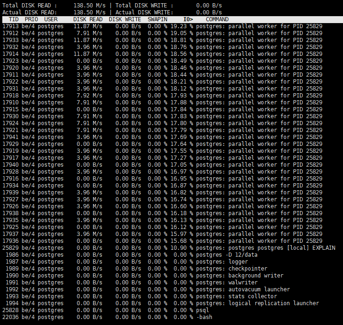Viewport: 343px width, 325px height.
Task: Select TID 17921 in process list
Action: click(x=11, y=130)
